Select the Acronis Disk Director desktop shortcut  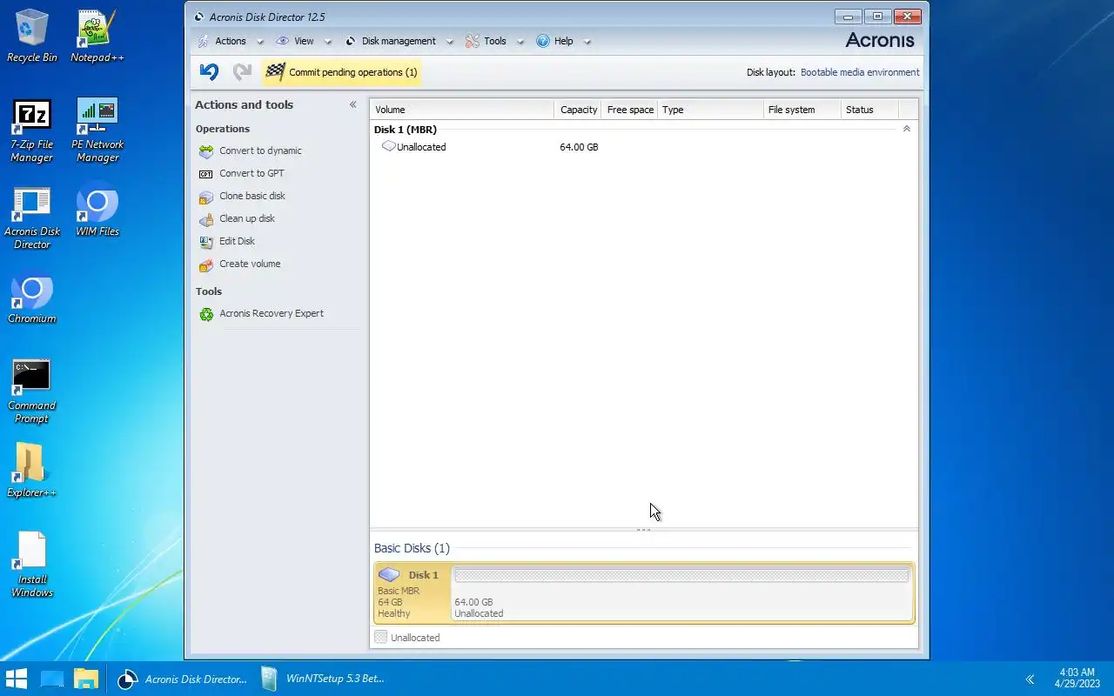32,217
